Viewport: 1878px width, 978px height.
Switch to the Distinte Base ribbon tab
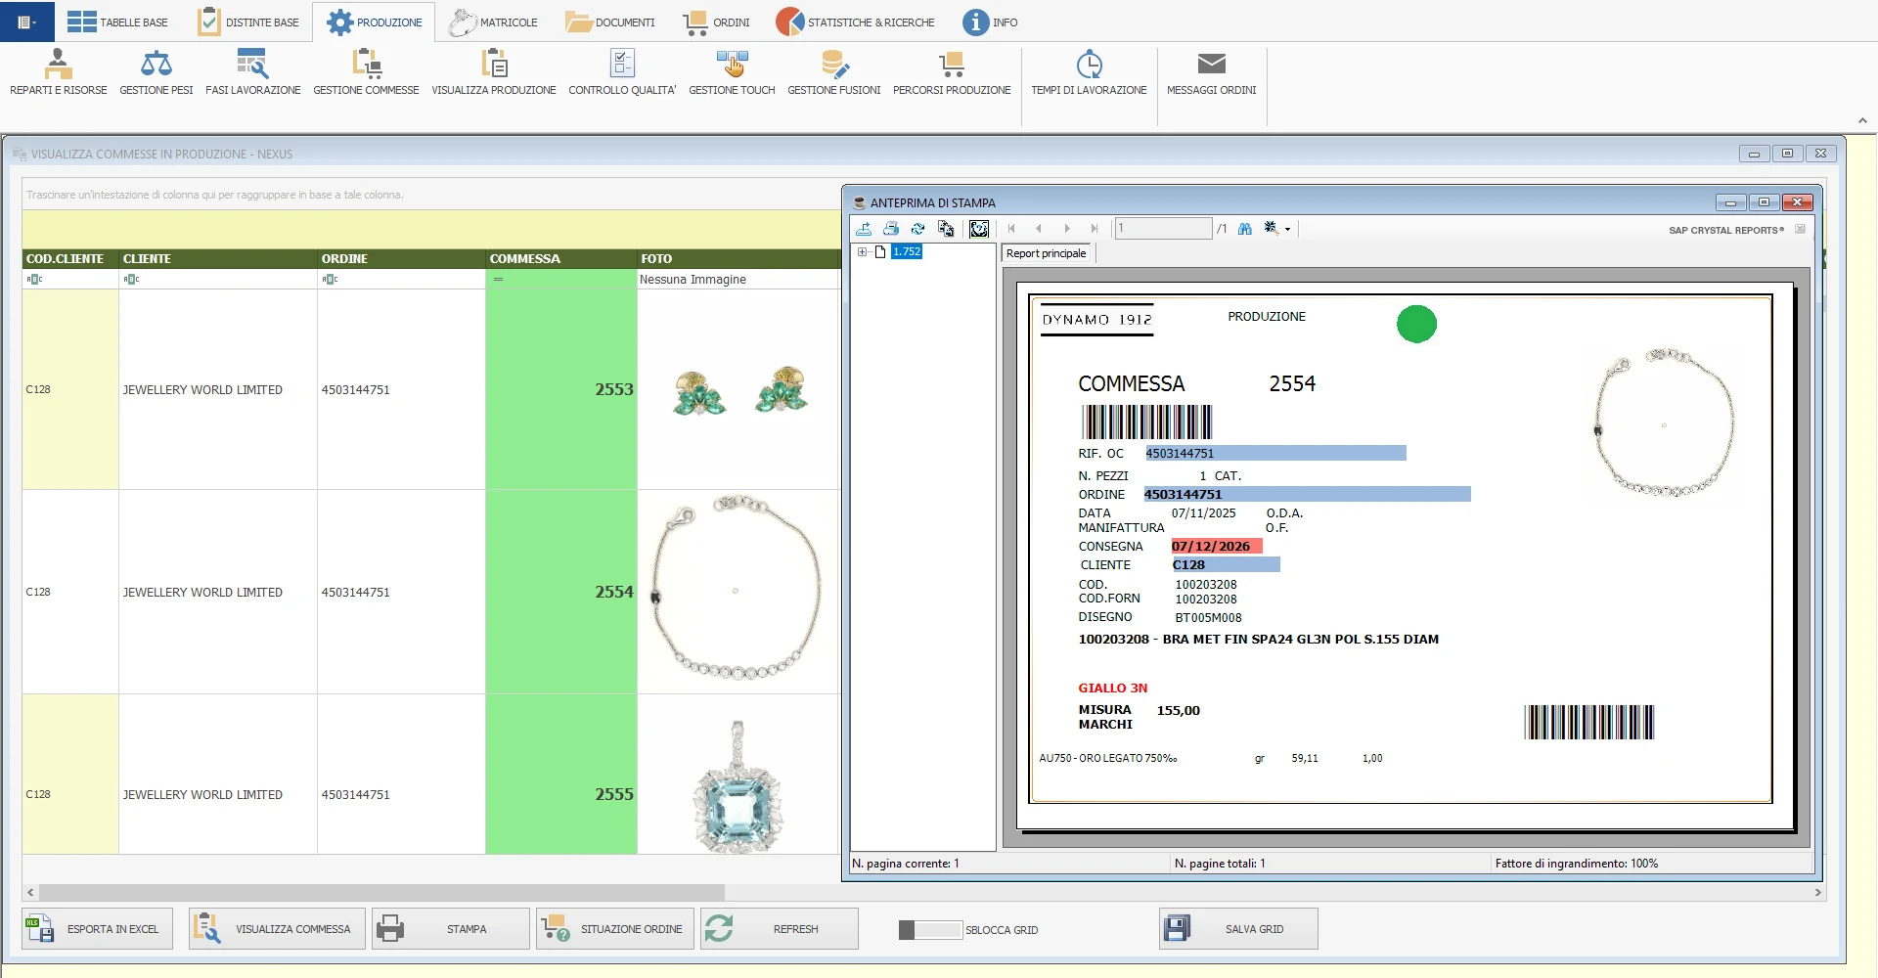[248, 22]
